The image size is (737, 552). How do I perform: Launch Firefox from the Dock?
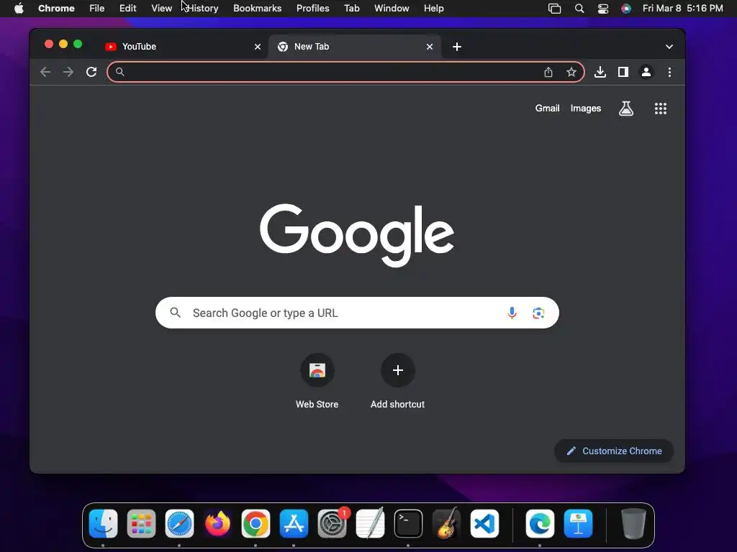pos(217,523)
